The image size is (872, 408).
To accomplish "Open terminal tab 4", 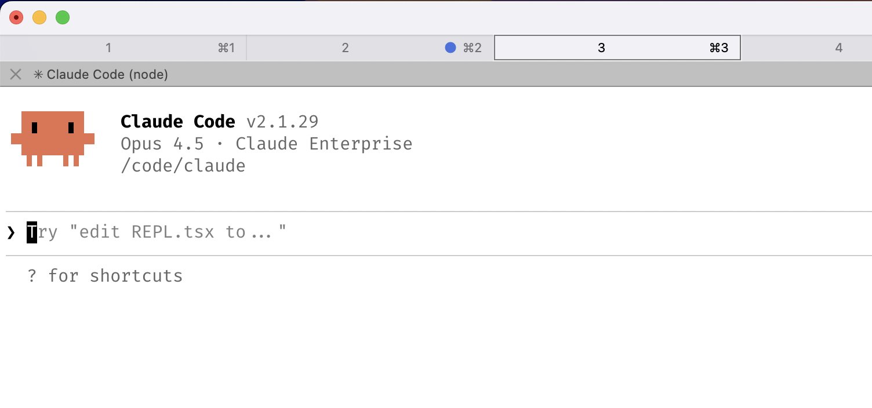I will (838, 48).
